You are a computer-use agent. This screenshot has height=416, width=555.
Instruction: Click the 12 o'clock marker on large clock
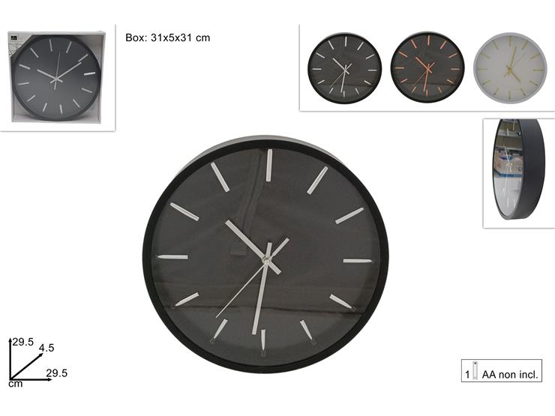coord(269,165)
